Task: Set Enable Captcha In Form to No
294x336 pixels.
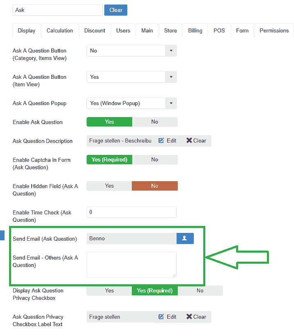Action: [x=154, y=160]
